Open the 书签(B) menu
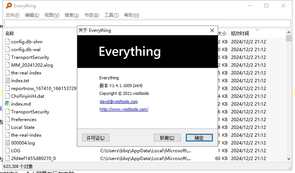295x173 pixels. (92, 15)
